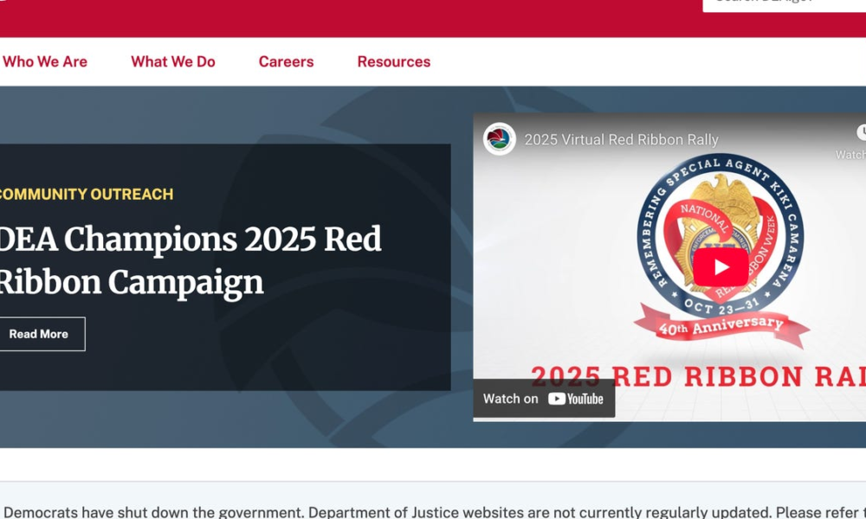Click the Watch on YouTube button
866x519 pixels.
(x=544, y=399)
